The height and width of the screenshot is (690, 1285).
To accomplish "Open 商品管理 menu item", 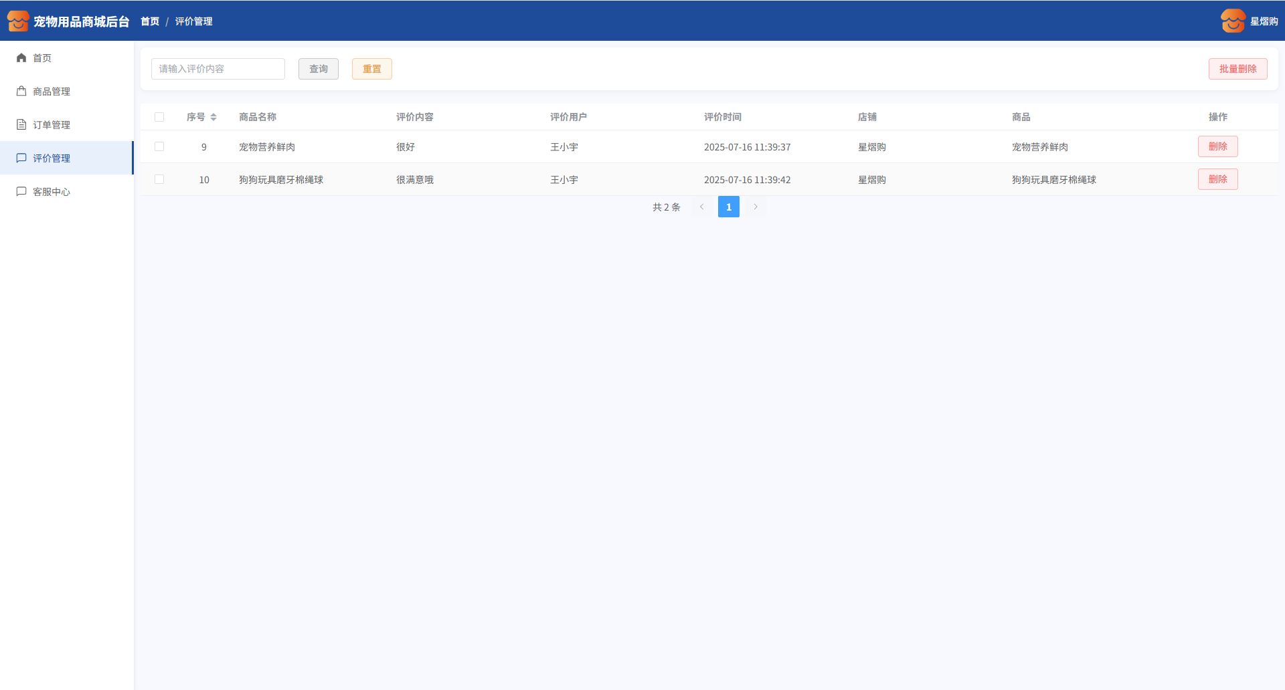I will click(52, 92).
